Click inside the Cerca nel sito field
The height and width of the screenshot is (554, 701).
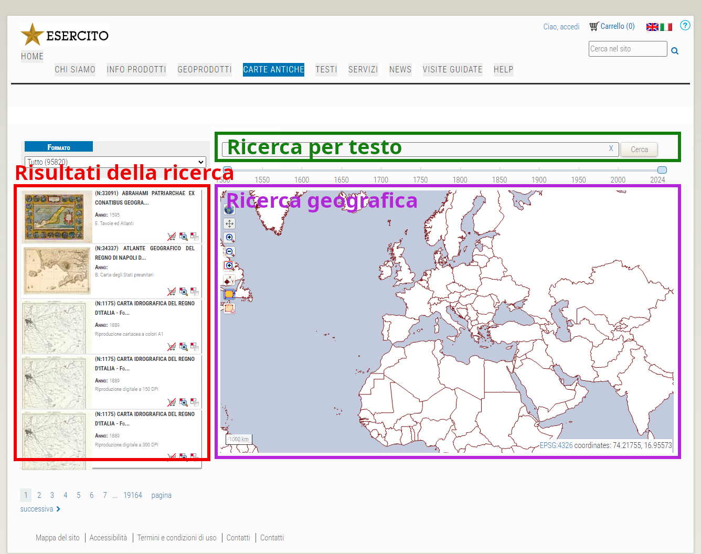(627, 49)
